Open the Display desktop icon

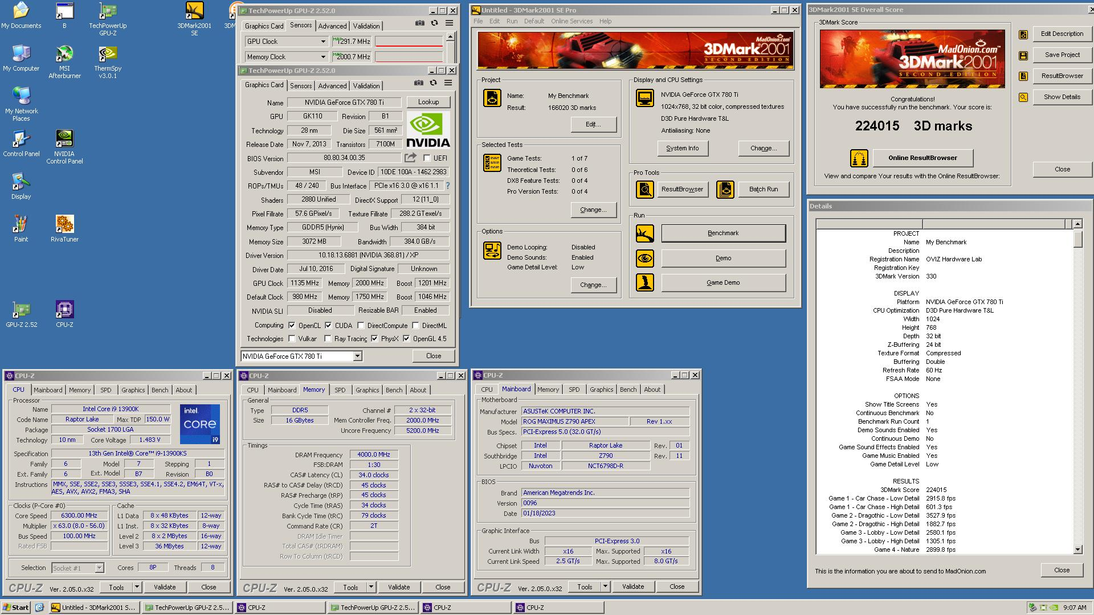tap(21, 186)
